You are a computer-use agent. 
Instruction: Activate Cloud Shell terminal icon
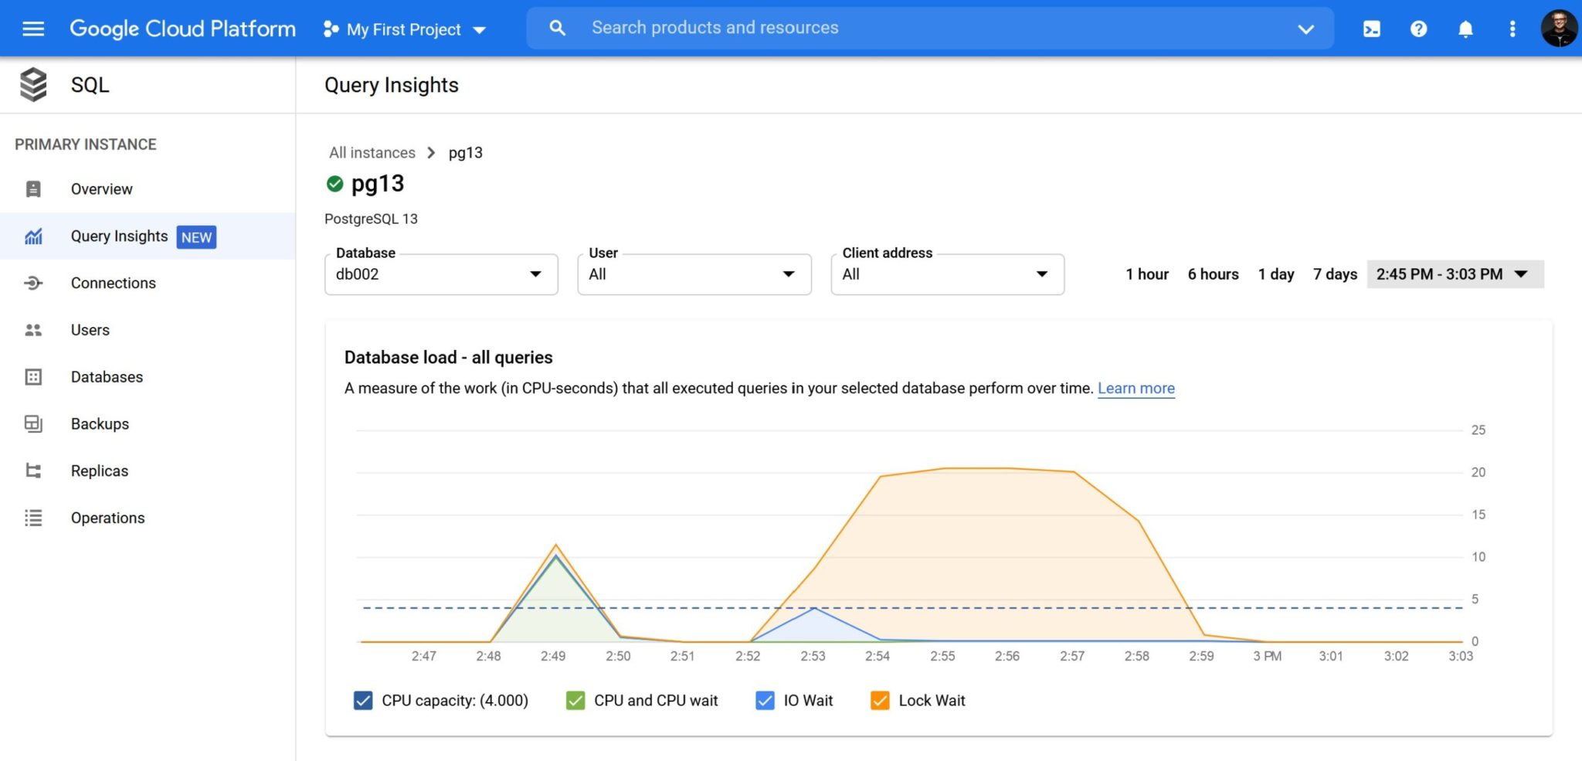(x=1372, y=29)
